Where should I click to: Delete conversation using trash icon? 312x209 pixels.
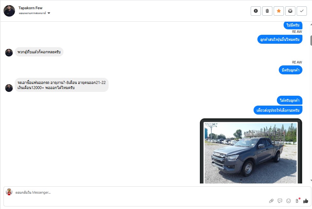[x=267, y=11]
